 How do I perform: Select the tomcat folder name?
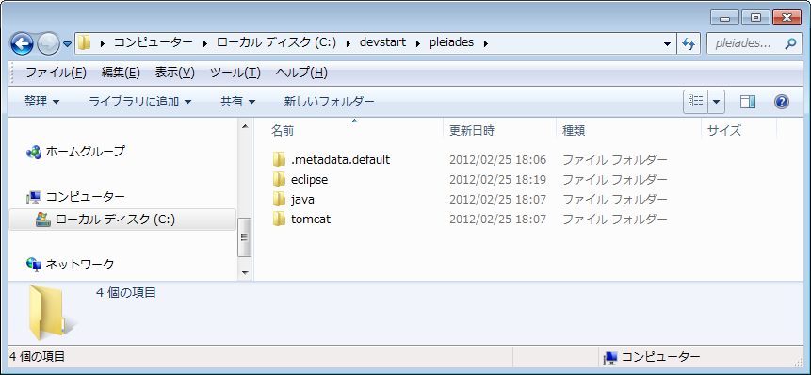pos(311,219)
